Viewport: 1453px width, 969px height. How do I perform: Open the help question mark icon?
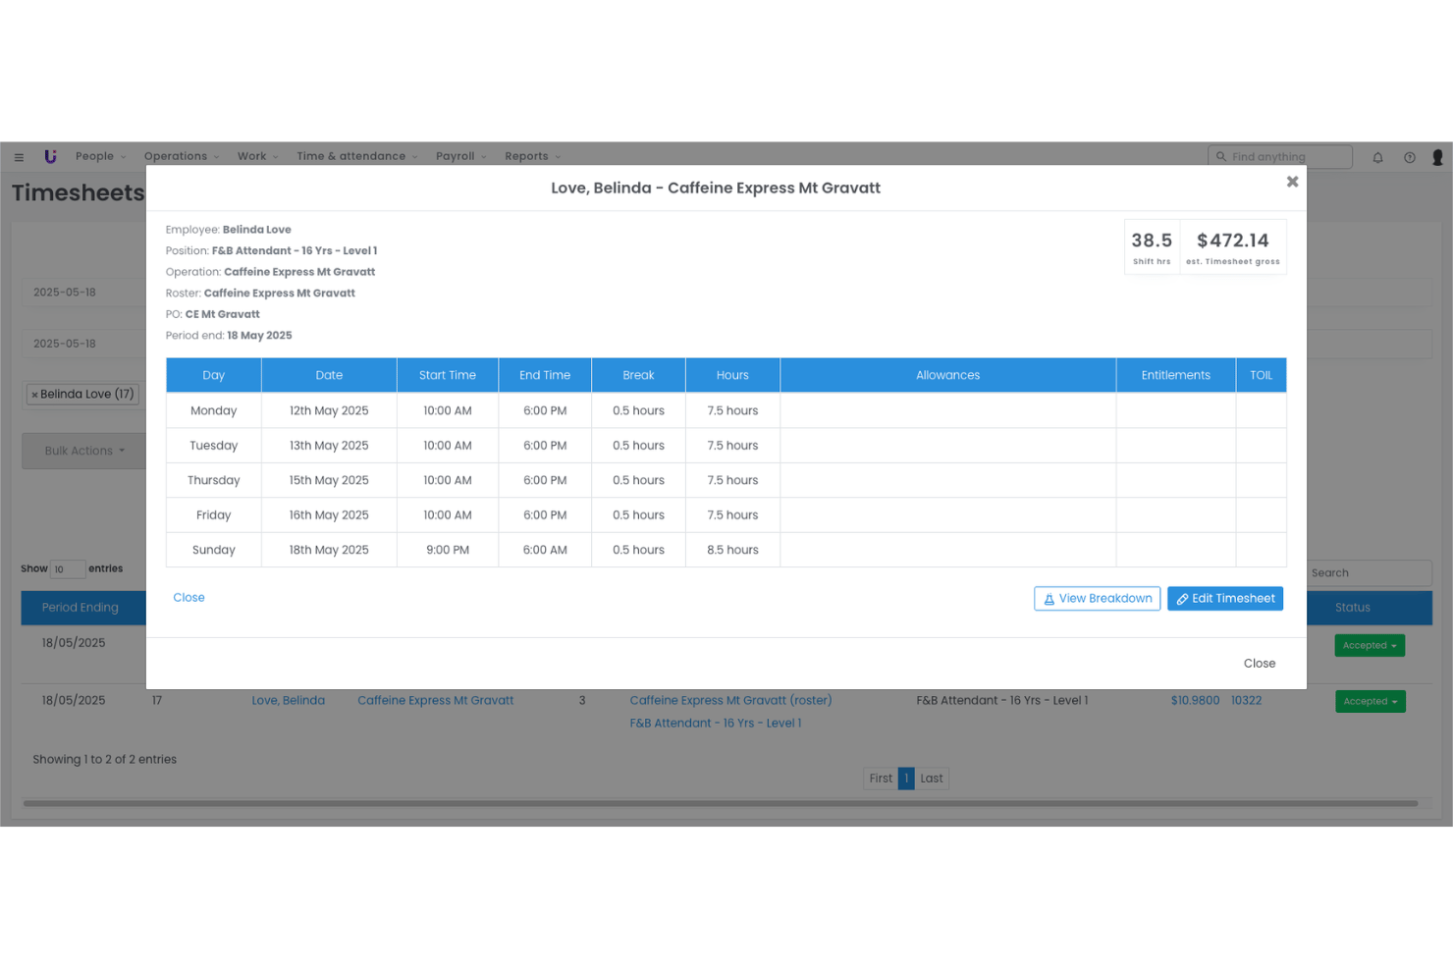[x=1409, y=157]
